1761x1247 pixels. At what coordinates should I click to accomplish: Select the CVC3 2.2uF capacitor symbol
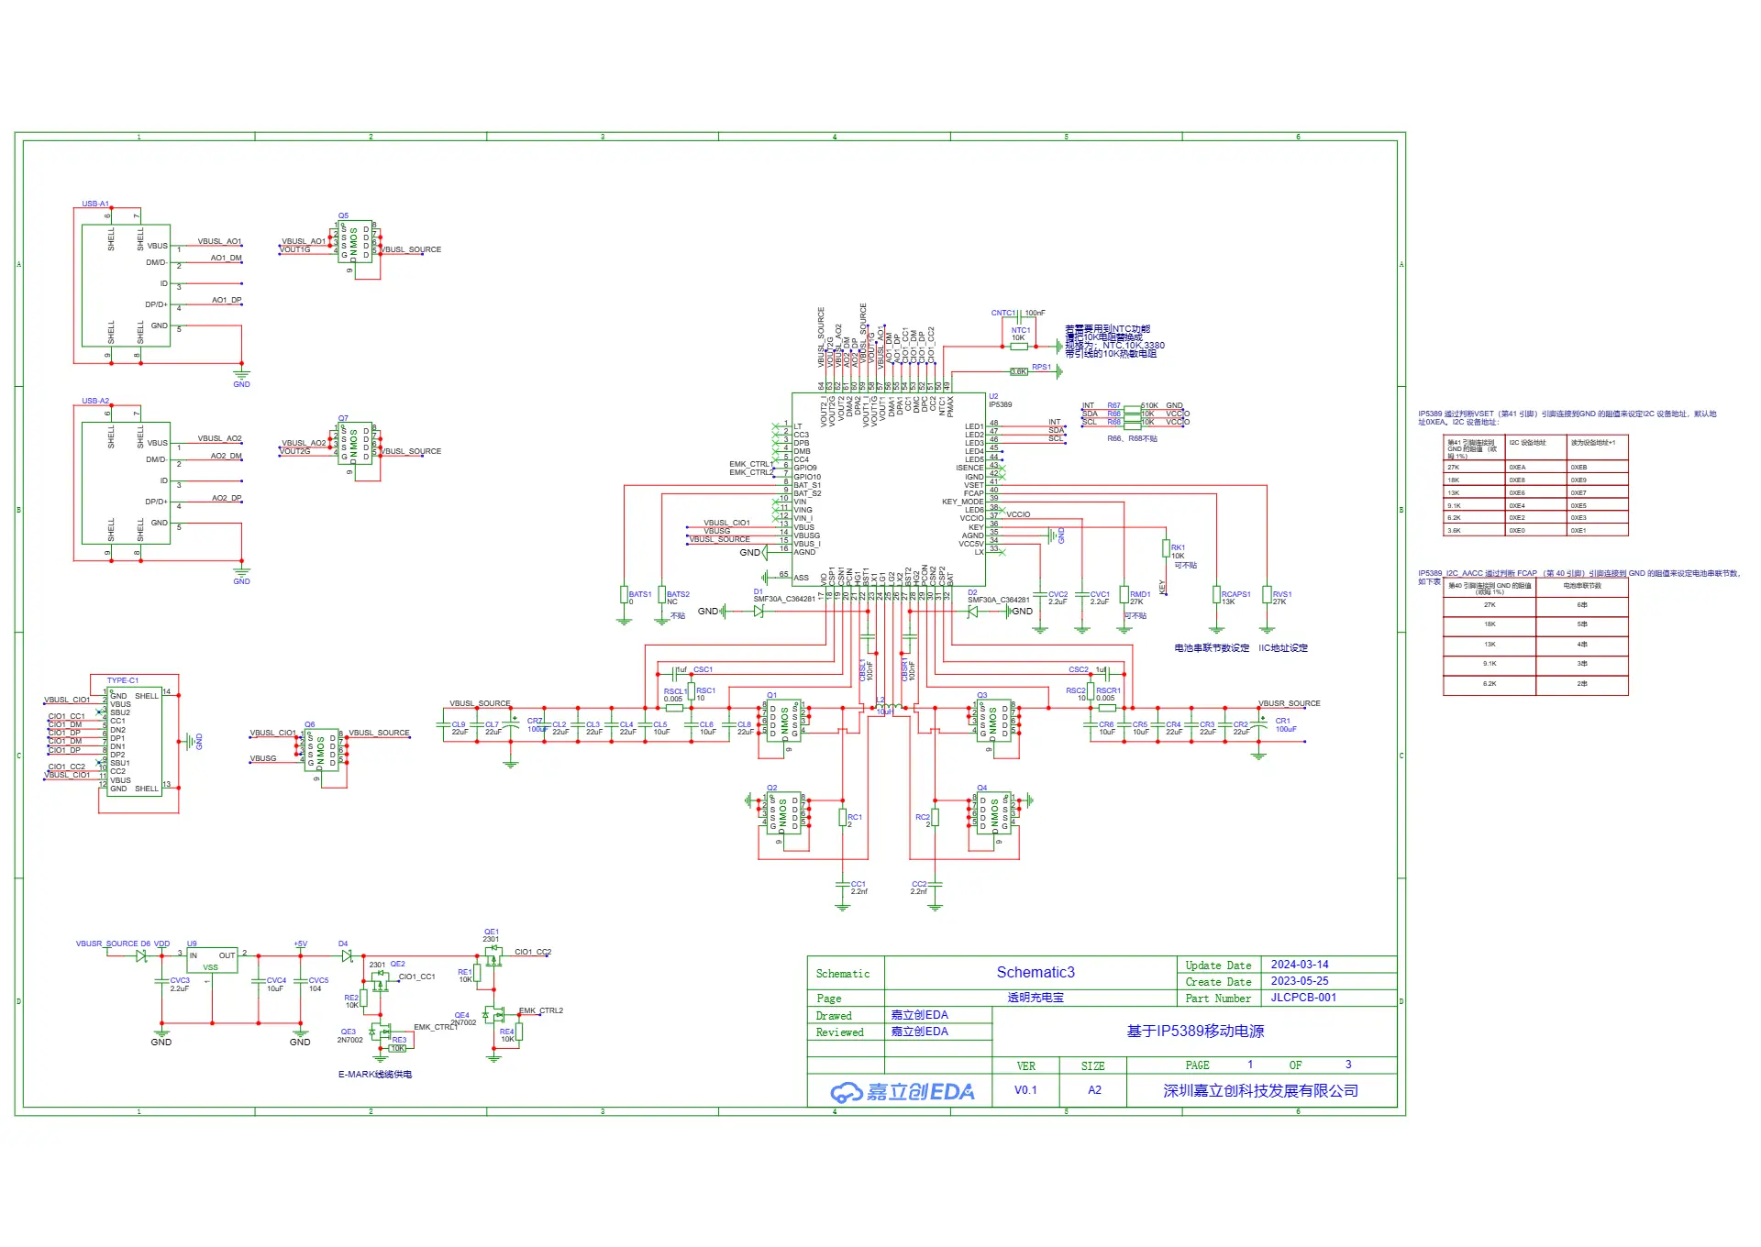pos(162,980)
